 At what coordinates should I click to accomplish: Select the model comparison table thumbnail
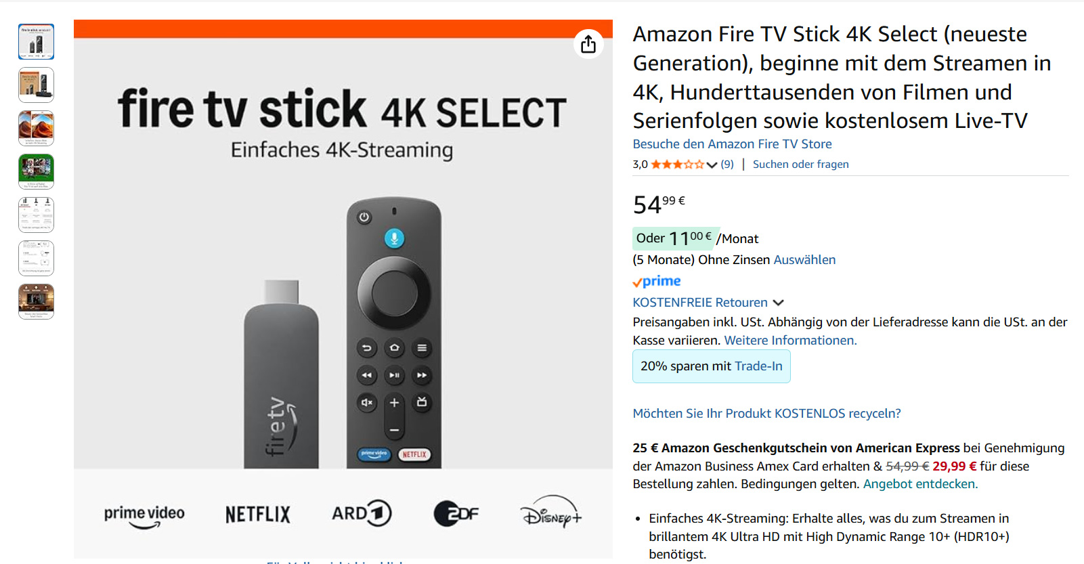[36, 215]
